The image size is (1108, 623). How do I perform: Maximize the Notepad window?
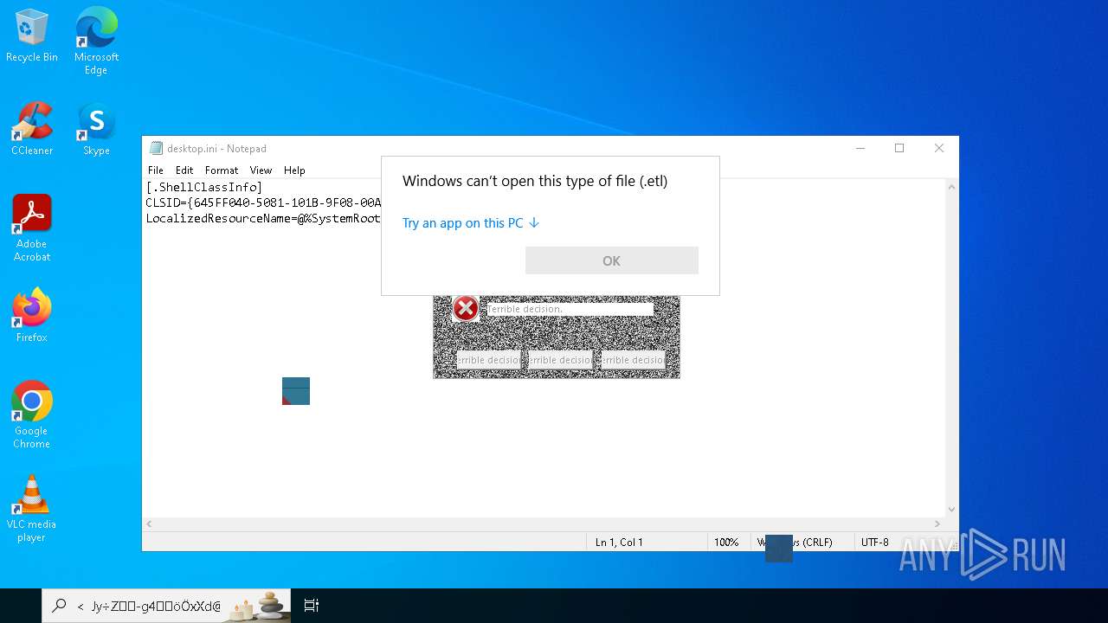899,149
